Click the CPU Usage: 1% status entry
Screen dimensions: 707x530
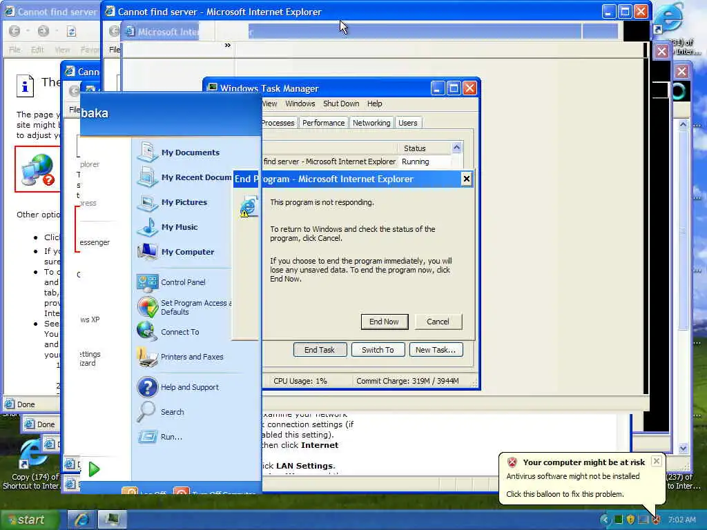coord(300,381)
